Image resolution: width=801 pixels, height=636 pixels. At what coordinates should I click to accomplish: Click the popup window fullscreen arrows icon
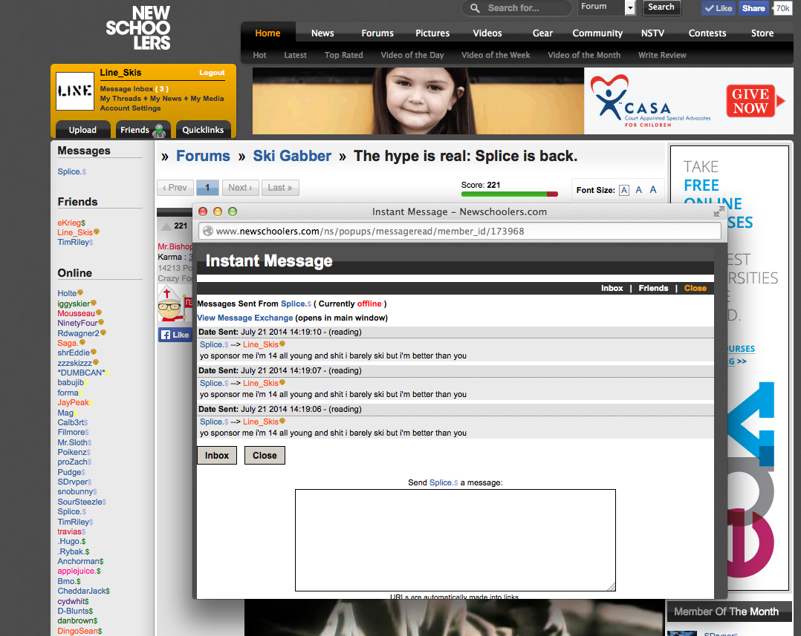coord(719,212)
